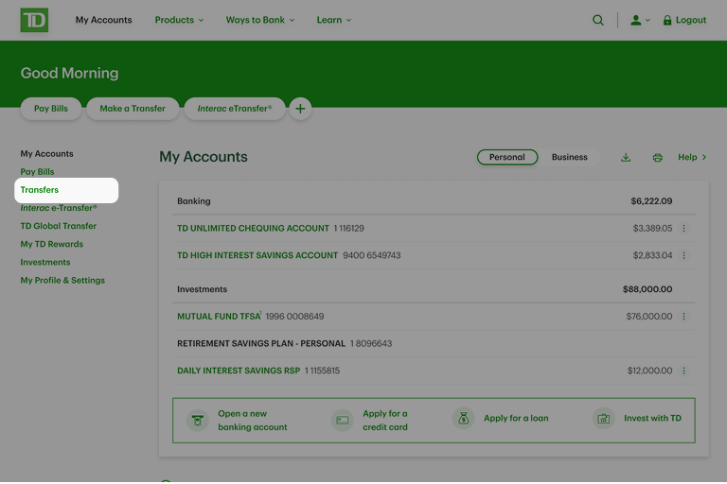
Task: Open TD High Interest Savings Account
Action: coord(257,255)
